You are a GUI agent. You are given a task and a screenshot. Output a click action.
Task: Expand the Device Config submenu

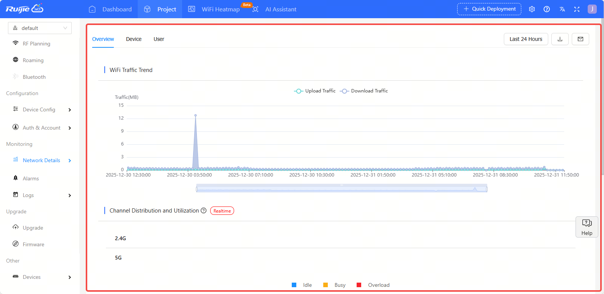[42, 110]
